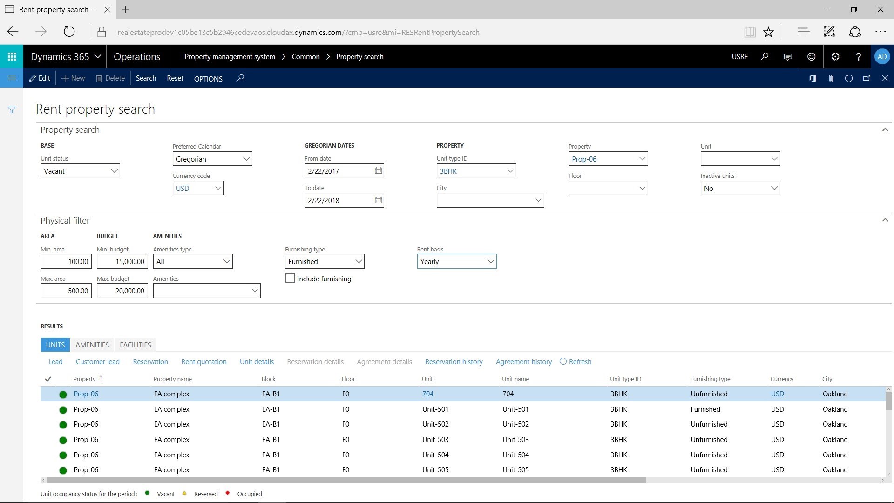Open the Unit status dropdown

[114, 171]
